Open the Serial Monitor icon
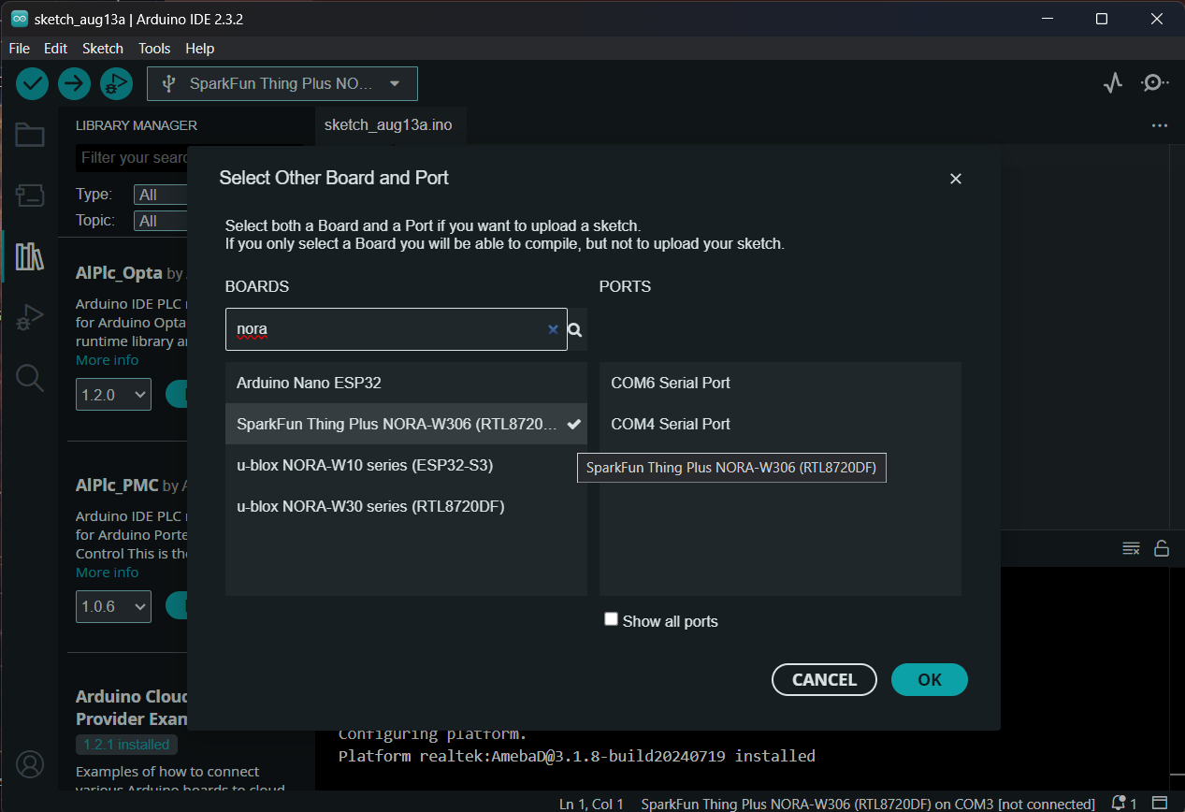Viewport: 1185px width, 812px height. [x=1154, y=82]
